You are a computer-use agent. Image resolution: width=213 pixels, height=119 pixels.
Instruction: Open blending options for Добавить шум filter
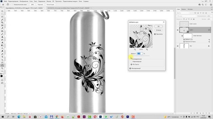pos(209,40)
